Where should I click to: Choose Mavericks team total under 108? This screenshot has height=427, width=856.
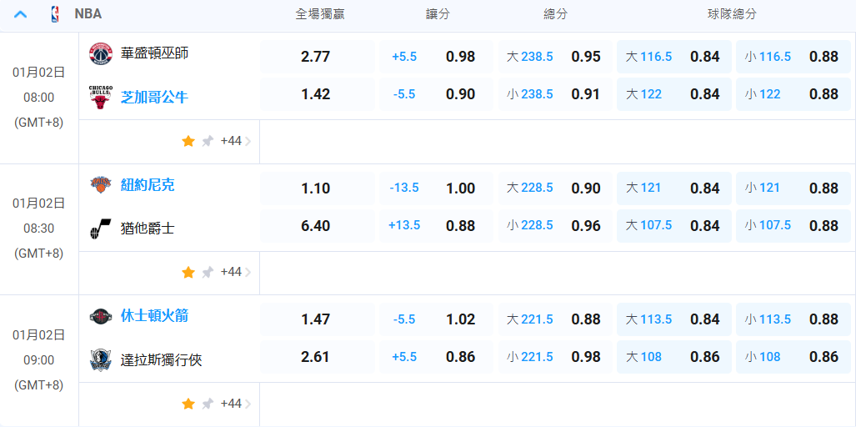point(793,357)
